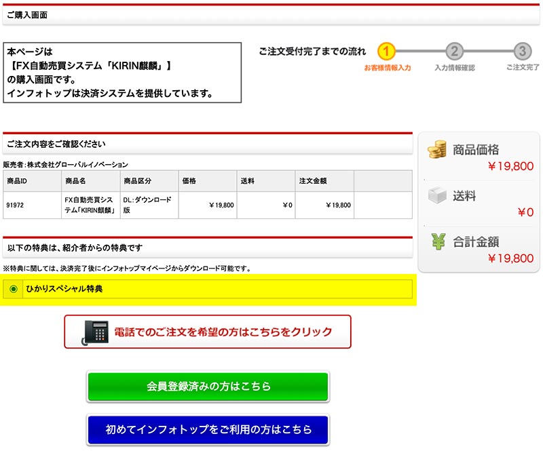Click the ご注文完了 step label
This screenshot has height=453, width=543.
[x=523, y=68]
